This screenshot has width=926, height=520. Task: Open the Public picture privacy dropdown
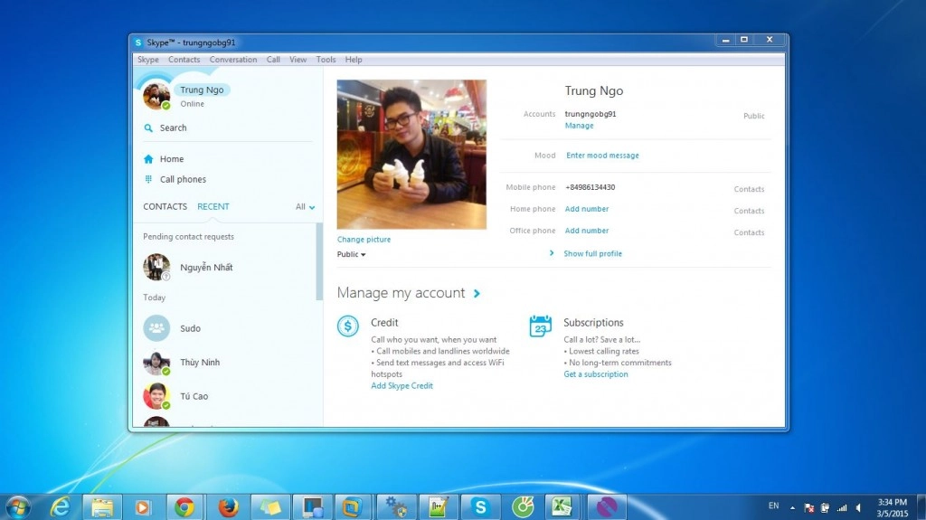pos(352,254)
